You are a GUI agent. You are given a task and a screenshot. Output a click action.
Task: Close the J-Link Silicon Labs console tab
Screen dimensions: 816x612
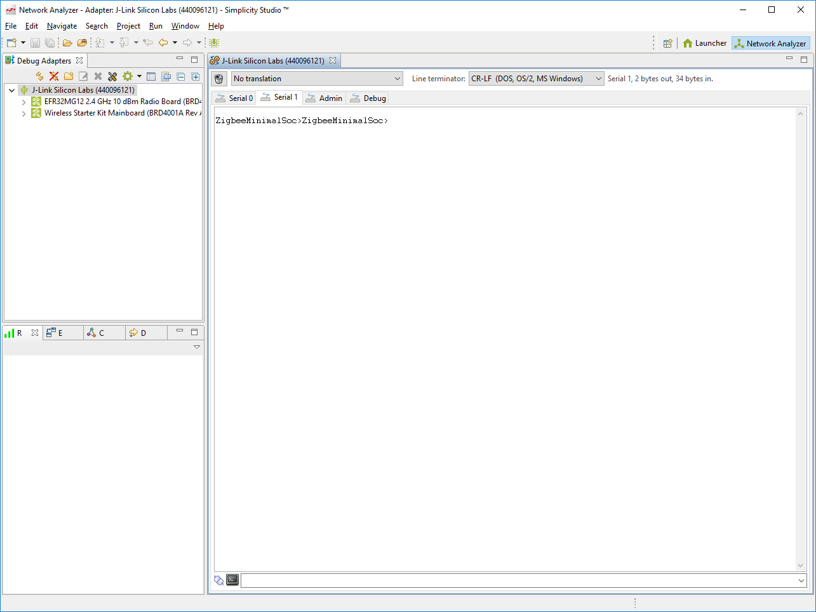(x=333, y=60)
